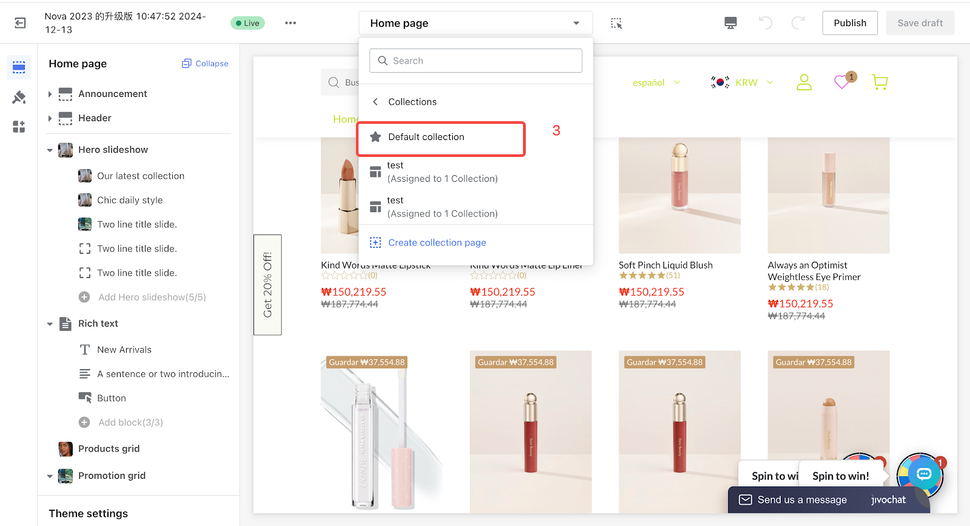
Task: Click the Hero slideshow section thumbnail icon
Action: tap(65, 150)
